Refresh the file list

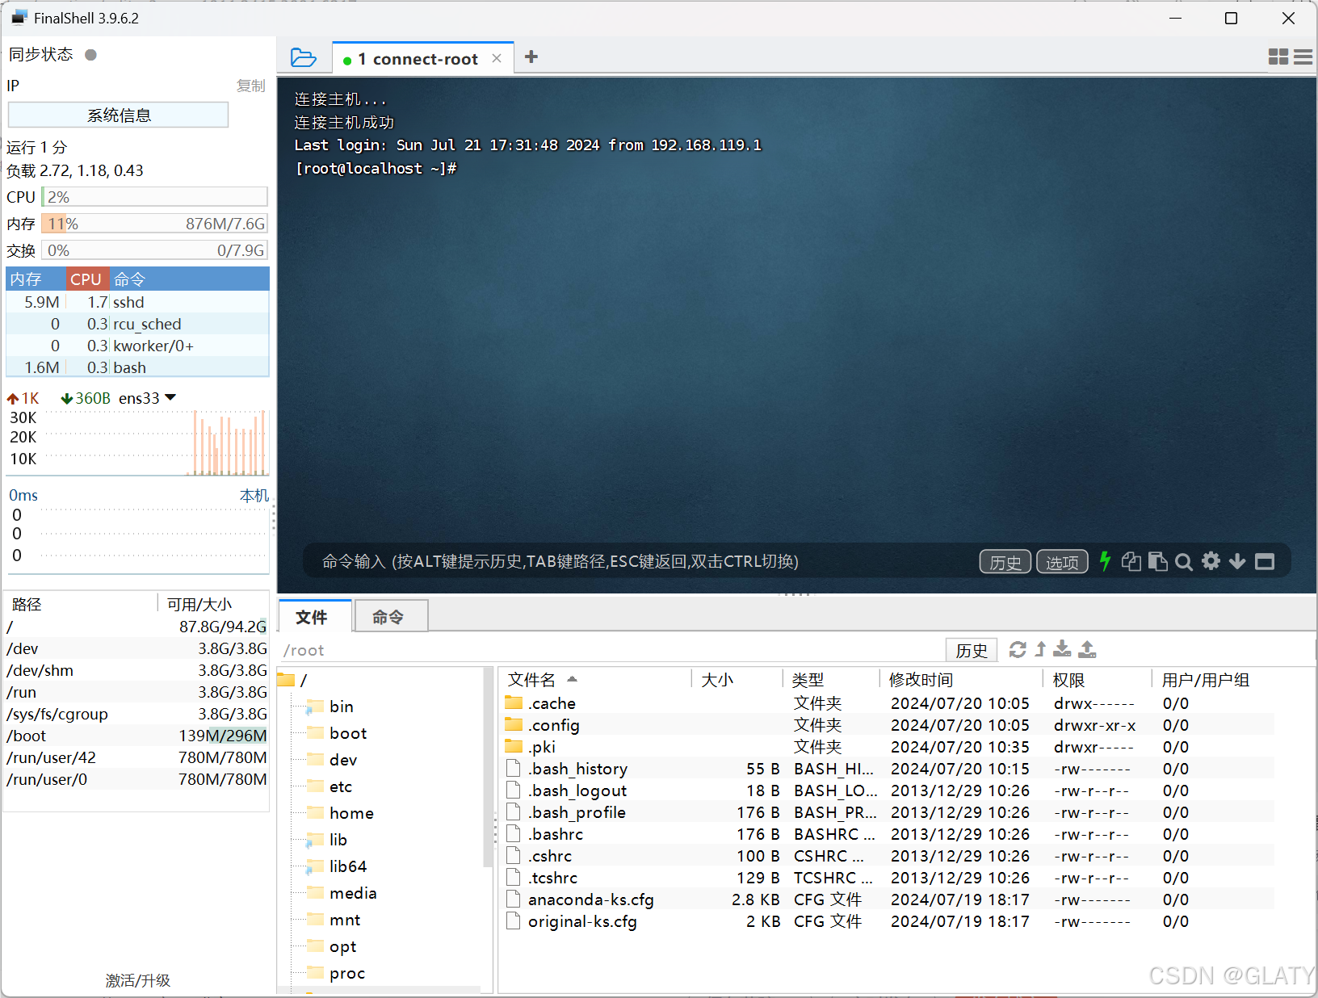coord(1018,649)
